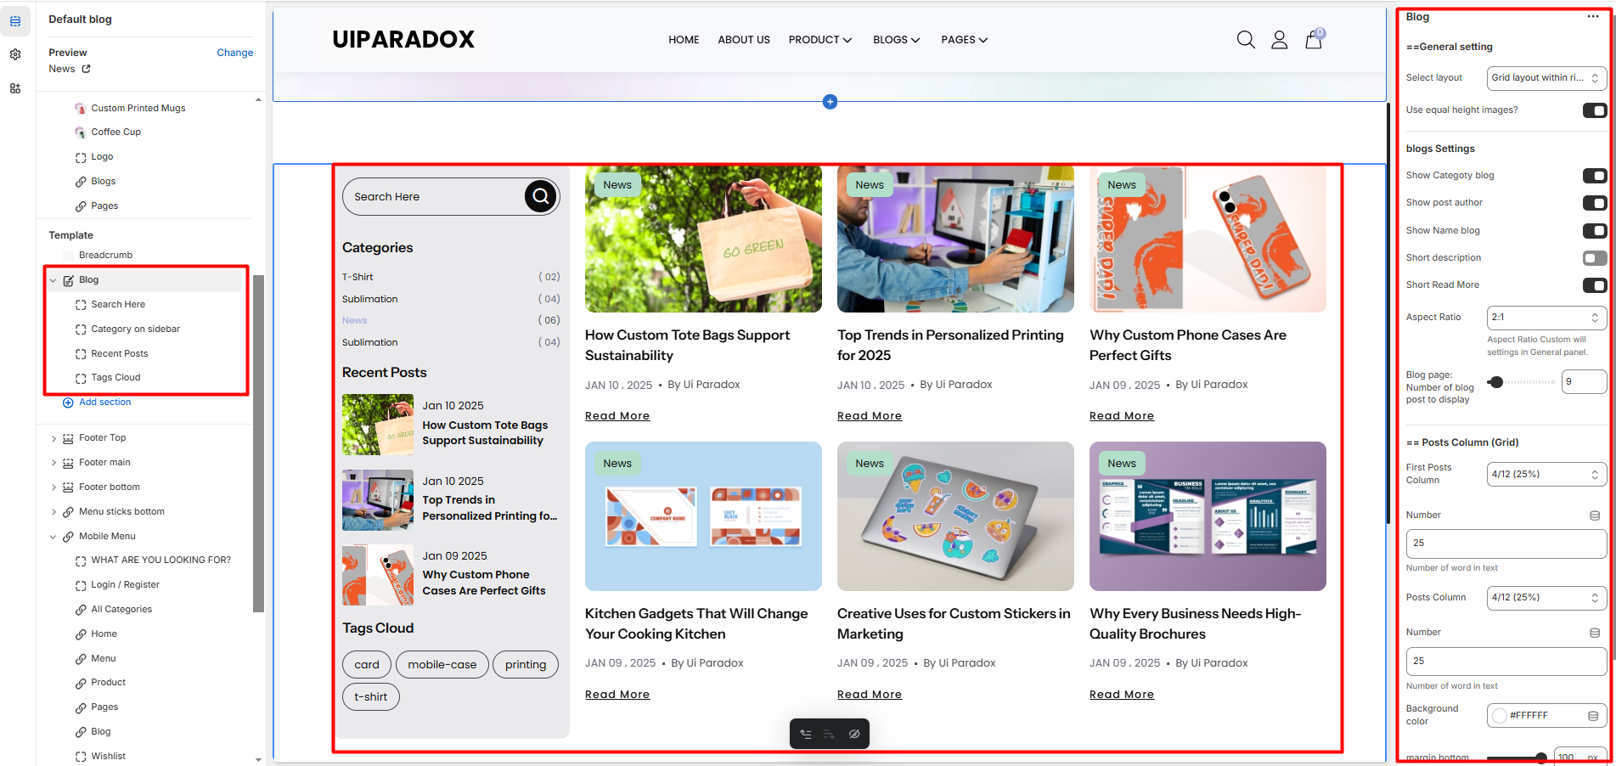Open theme settings gear icon

click(15, 54)
